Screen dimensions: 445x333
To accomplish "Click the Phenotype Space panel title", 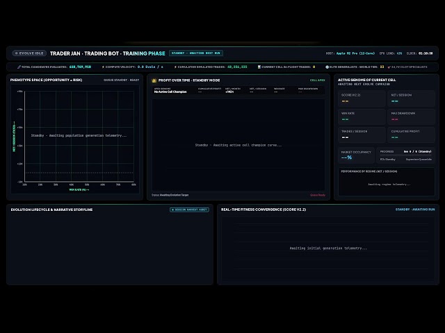I will pos(47,80).
